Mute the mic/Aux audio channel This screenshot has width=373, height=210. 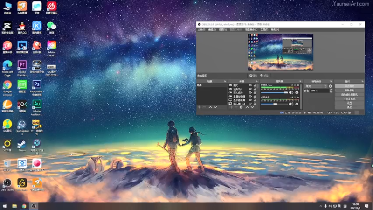coord(291,92)
